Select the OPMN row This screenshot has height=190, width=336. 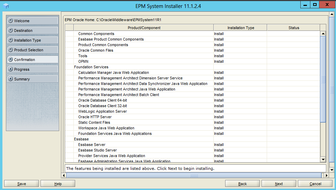pyautogui.click(x=193, y=62)
